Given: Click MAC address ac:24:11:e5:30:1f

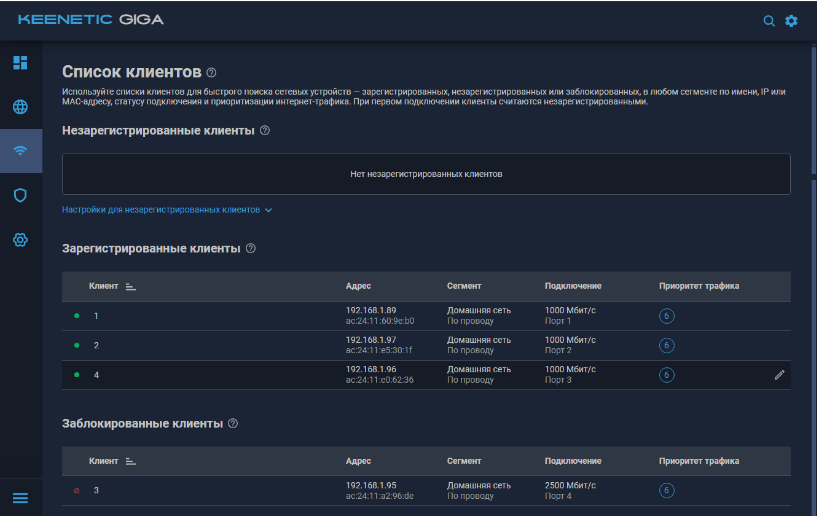Looking at the screenshot, I should point(379,350).
